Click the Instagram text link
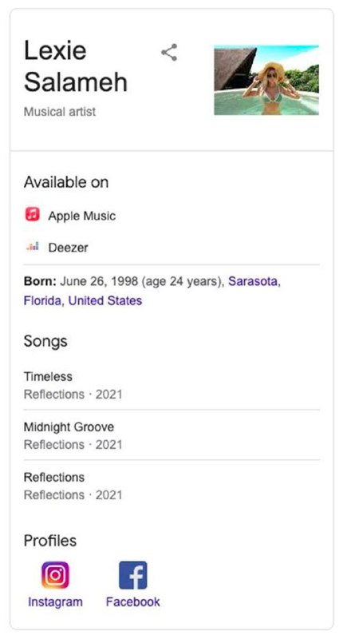This screenshot has width=343, height=639. pos(55,602)
